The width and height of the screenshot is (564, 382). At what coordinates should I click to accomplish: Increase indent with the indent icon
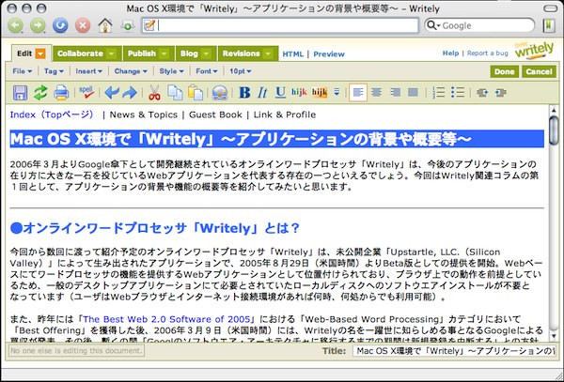coord(500,93)
